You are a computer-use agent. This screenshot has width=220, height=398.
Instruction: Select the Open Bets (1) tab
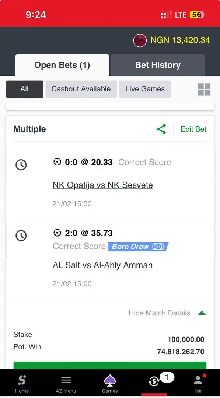tap(62, 65)
